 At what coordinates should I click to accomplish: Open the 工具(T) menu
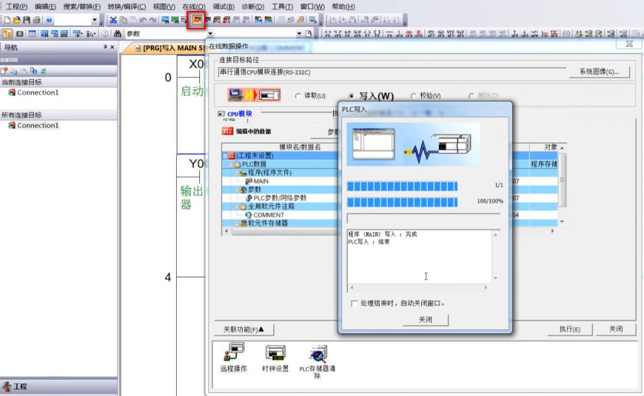pyautogui.click(x=282, y=6)
